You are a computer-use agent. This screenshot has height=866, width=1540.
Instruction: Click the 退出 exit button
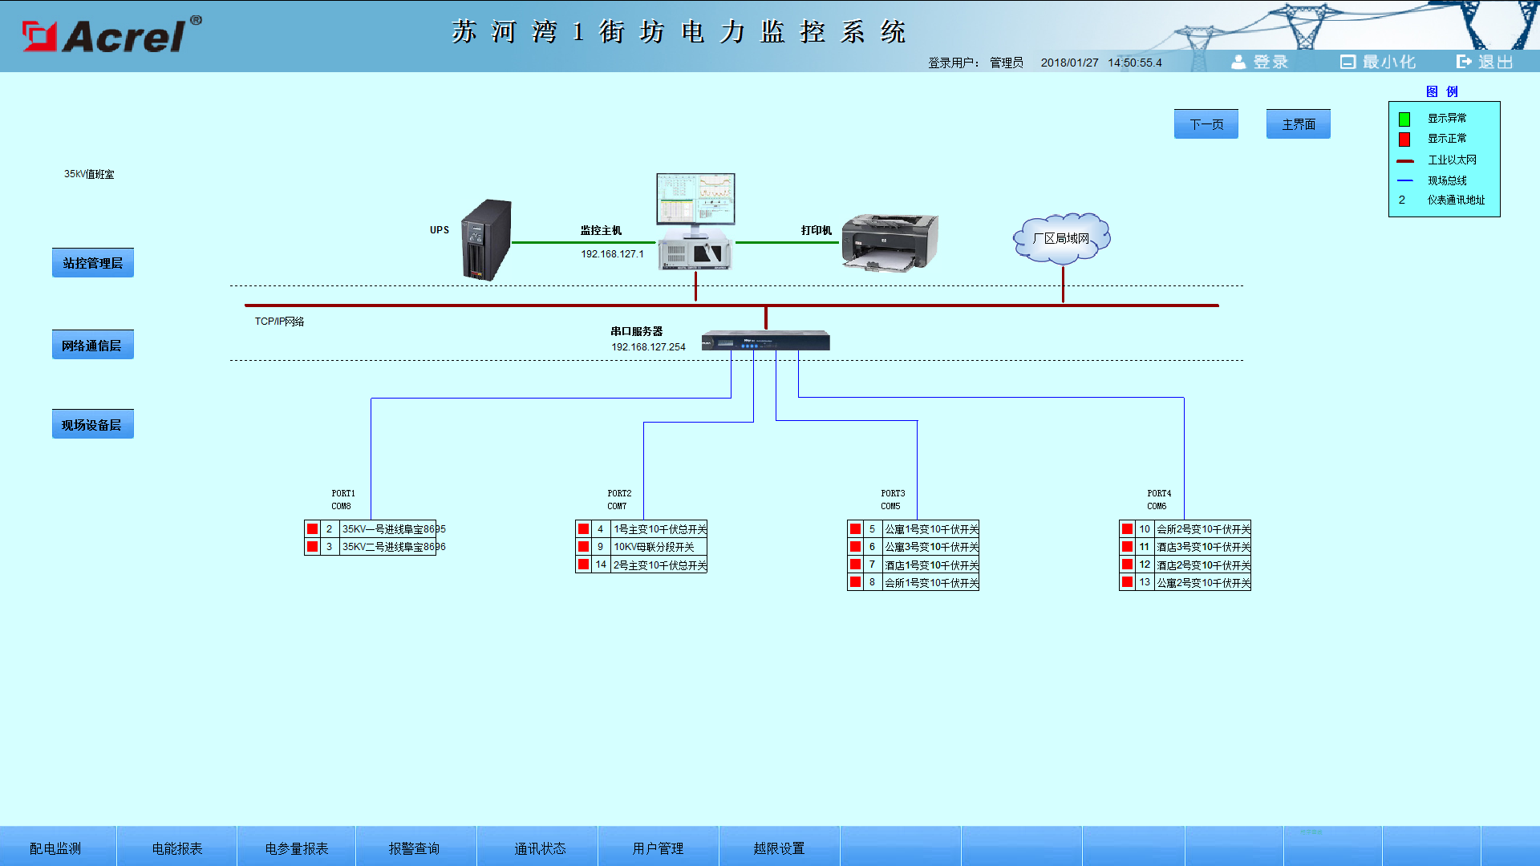pyautogui.click(x=1485, y=62)
